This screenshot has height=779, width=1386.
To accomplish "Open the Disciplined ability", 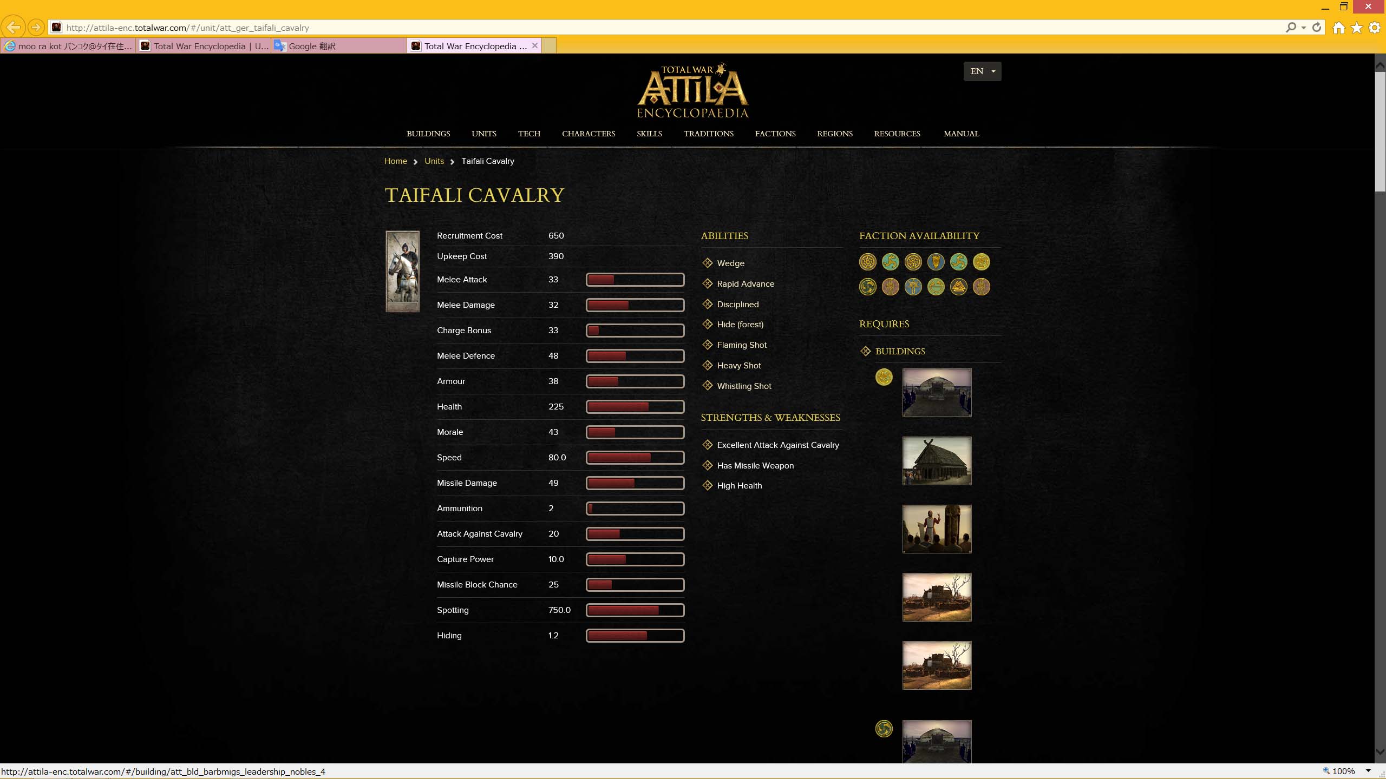I will 737,304.
